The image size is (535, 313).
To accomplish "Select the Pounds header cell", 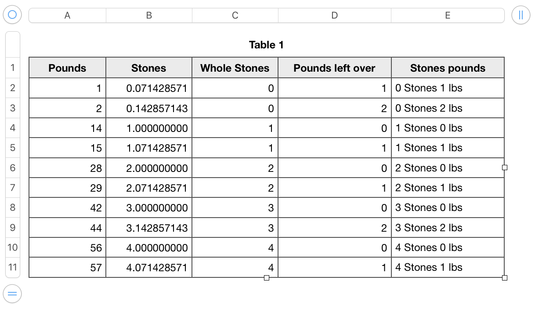I will pos(67,68).
